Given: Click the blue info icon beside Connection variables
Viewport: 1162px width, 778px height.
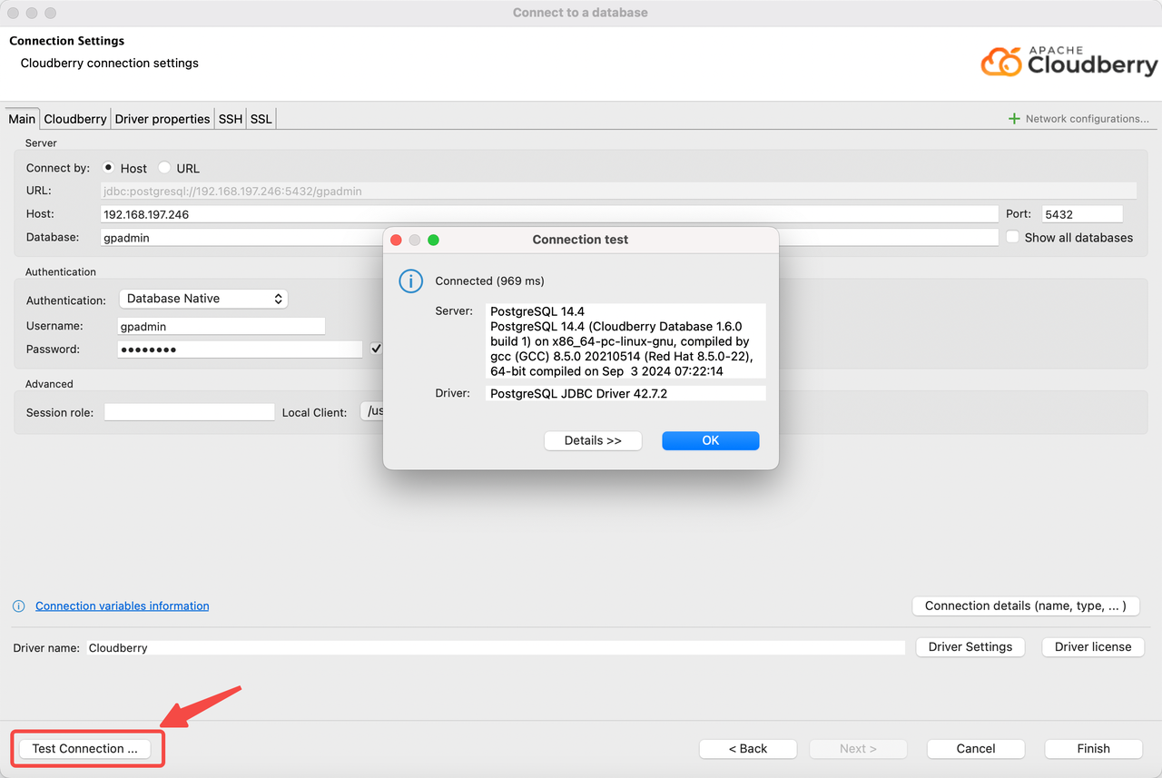Looking at the screenshot, I should click(19, 606).
